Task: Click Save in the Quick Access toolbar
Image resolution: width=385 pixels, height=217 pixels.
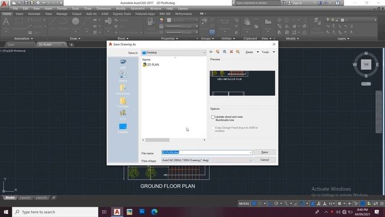Action: (x=26, y=3)
